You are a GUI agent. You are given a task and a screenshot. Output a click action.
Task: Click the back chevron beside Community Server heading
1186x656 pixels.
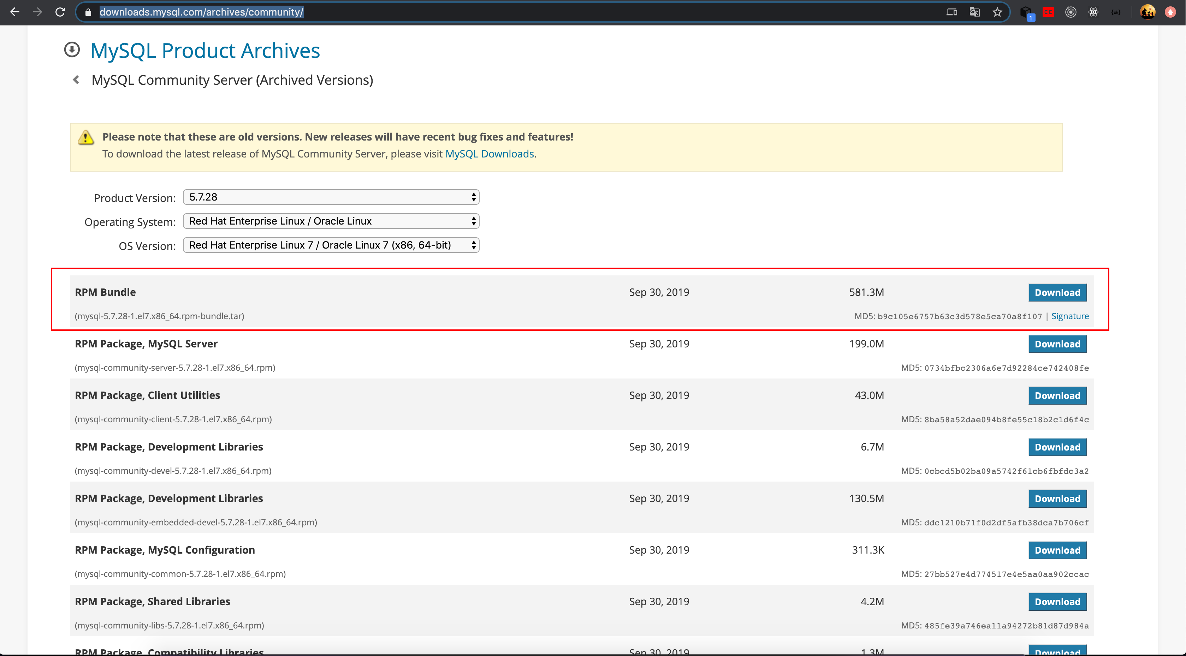click(x=76, y=80)
